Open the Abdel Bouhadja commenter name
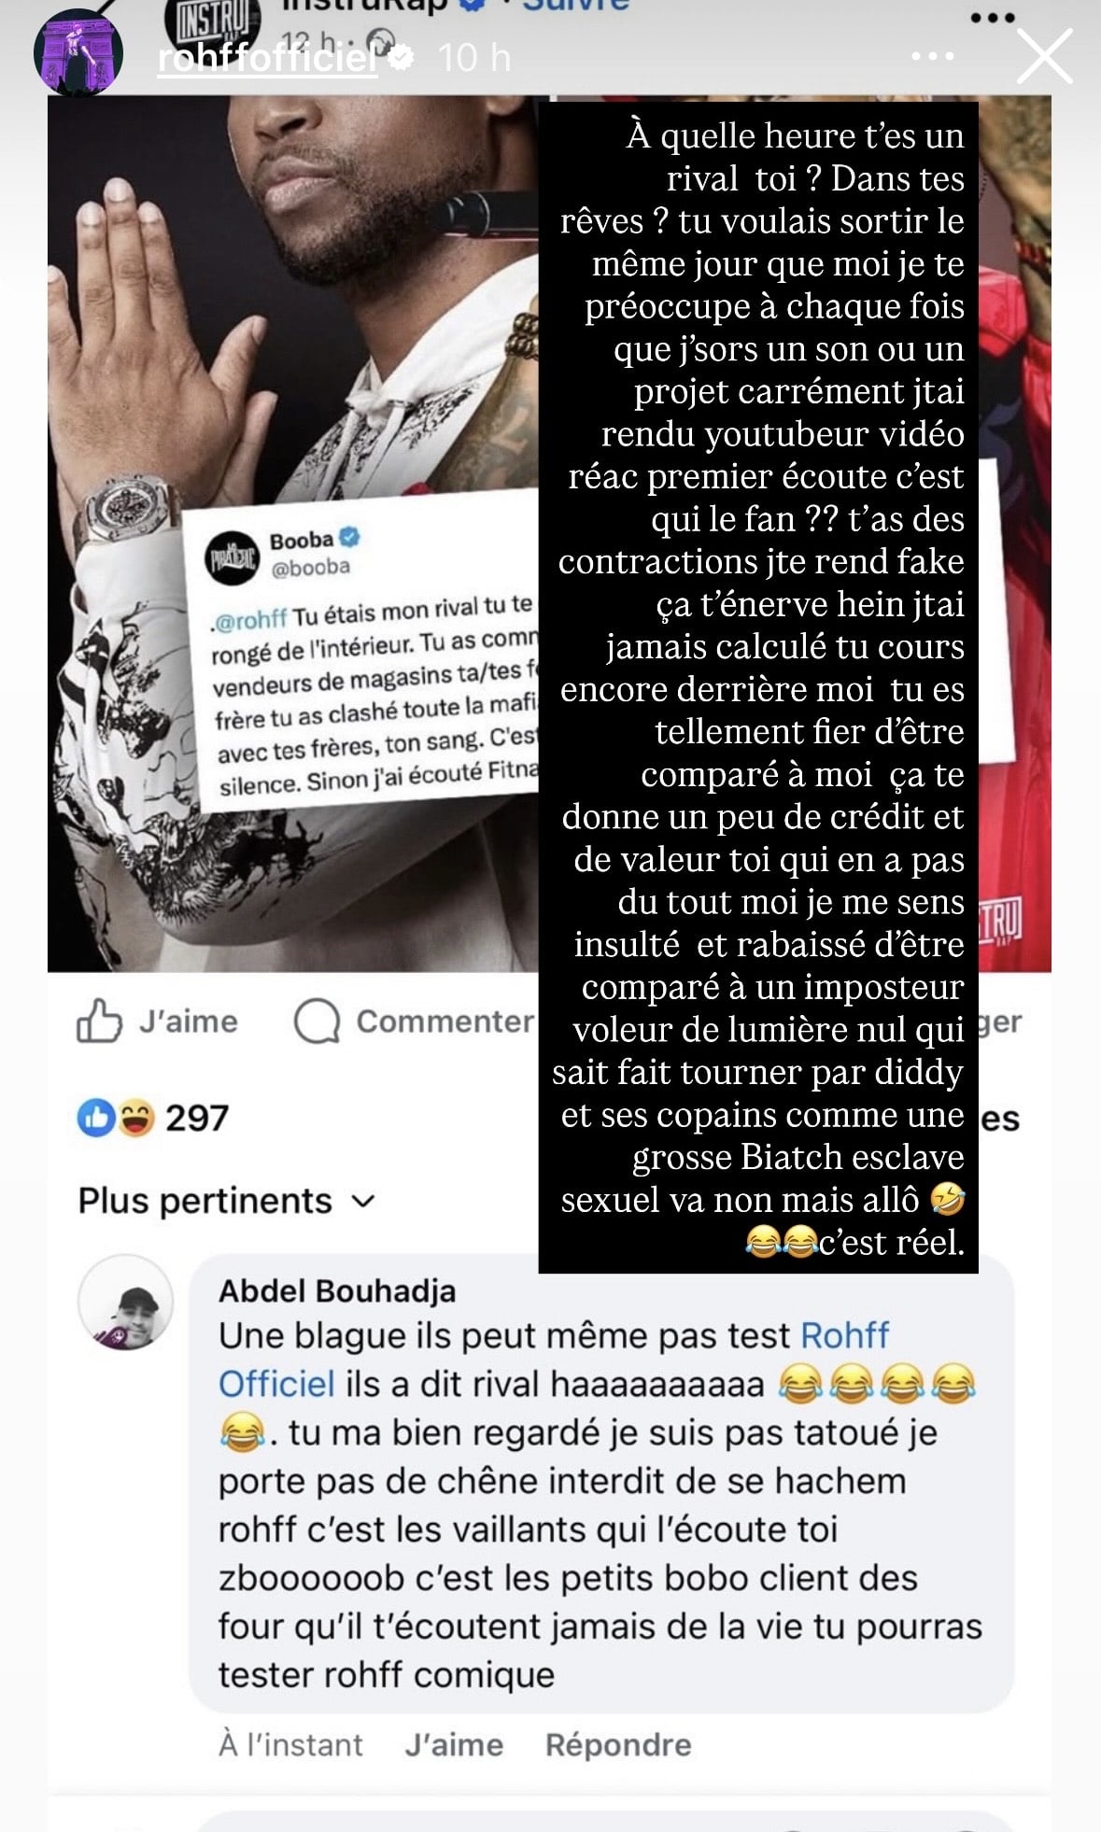The image size is (1101, 1832). click(337, 1290)
